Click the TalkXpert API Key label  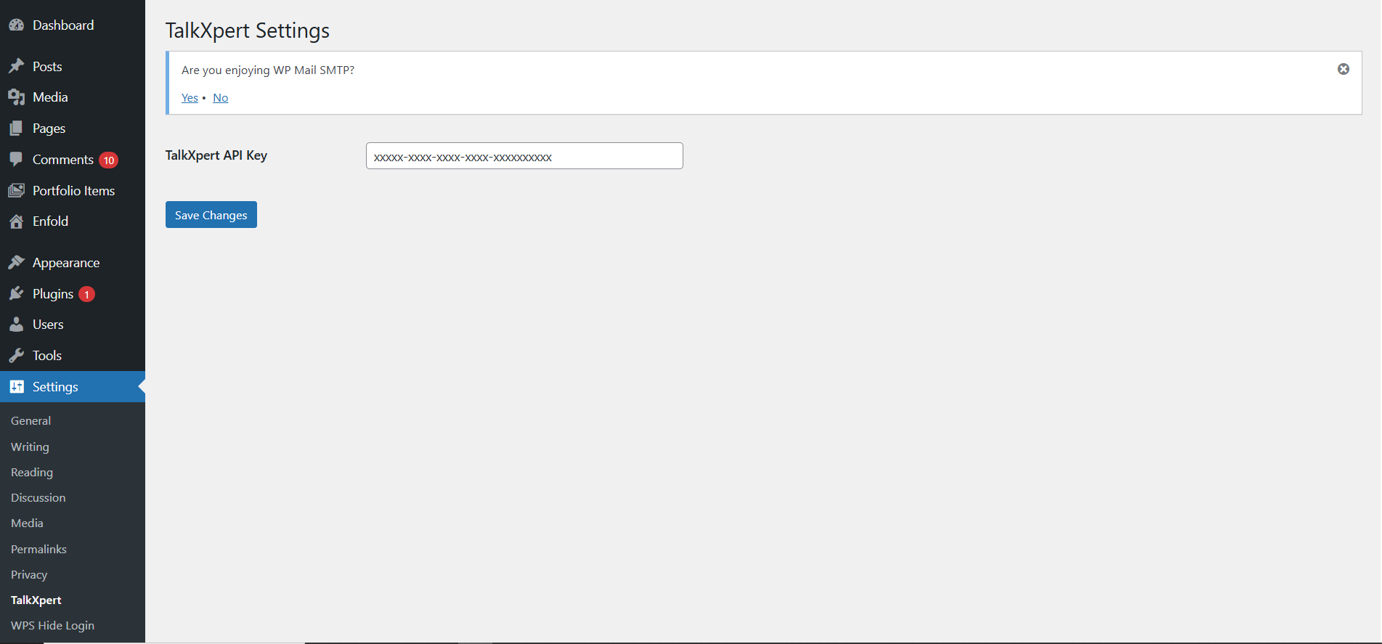pyautogui.click(x=216, y=155)
